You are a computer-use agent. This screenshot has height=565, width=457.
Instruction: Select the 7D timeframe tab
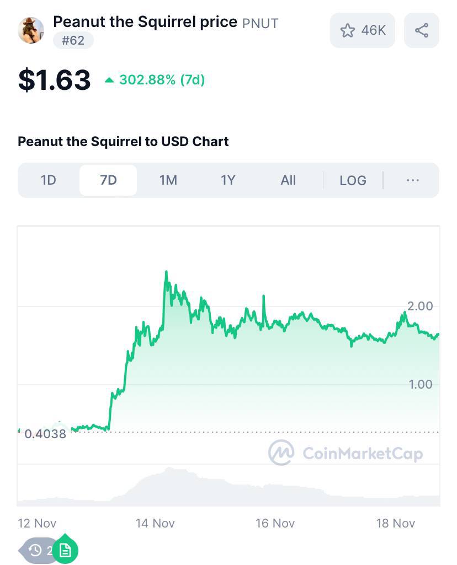[x=108, y=180]
